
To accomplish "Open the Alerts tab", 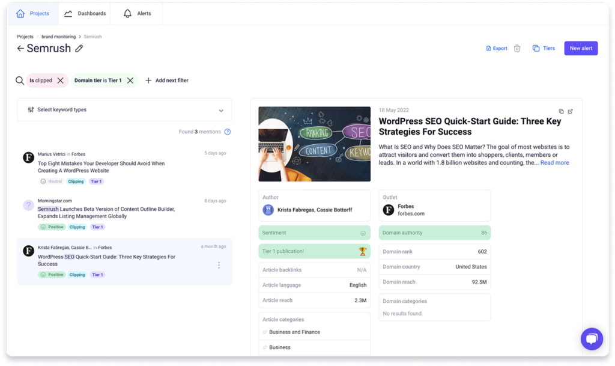I will coord(138,13).
